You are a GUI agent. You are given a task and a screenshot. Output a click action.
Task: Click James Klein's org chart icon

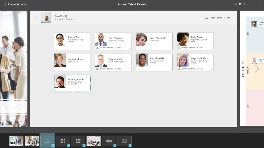(x=97, y=69)
